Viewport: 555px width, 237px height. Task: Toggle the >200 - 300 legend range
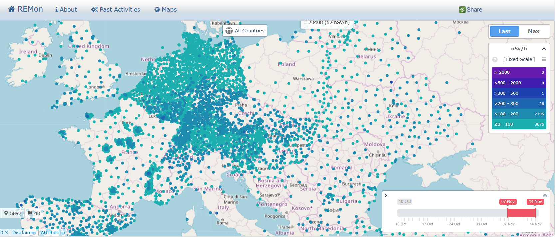tap(519, 104)
